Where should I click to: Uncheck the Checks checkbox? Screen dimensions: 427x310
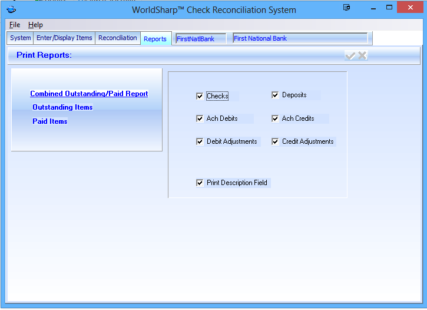200,96
